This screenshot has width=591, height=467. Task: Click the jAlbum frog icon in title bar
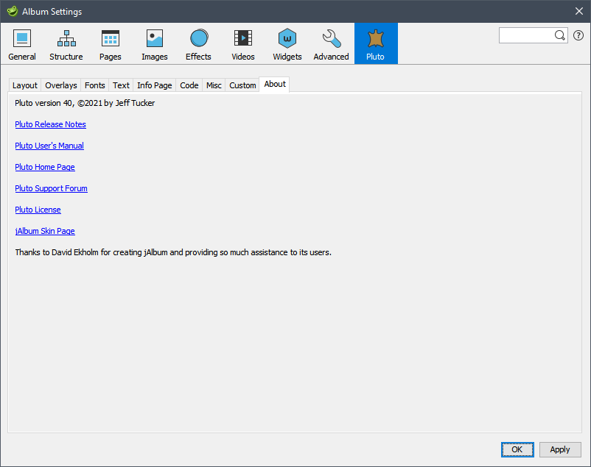coord(13,11)
